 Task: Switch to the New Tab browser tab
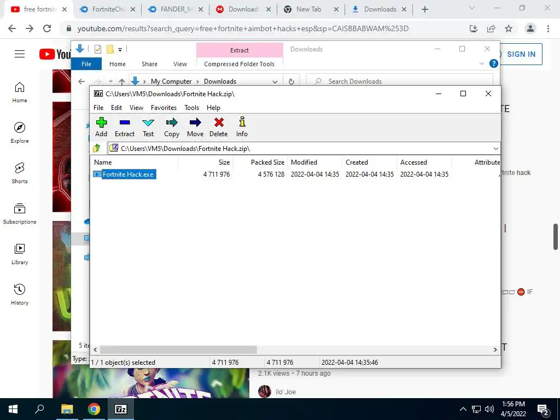click(308, 9)
